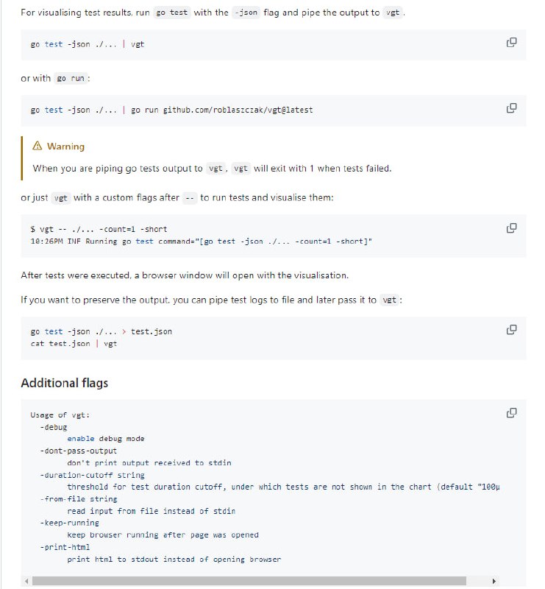Click the "-print-html" flag line
The height and width of the screenshot is (589, 545).
65,547
